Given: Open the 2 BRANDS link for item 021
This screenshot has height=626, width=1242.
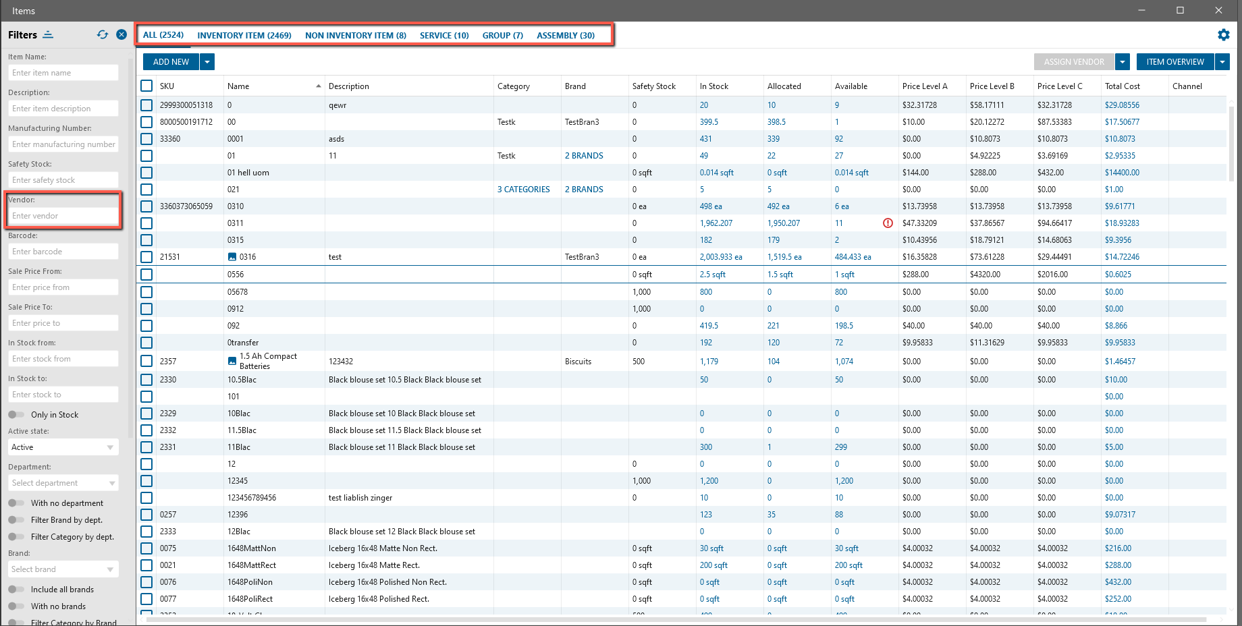Looking at the screenshot, I should tap(584, 190).
